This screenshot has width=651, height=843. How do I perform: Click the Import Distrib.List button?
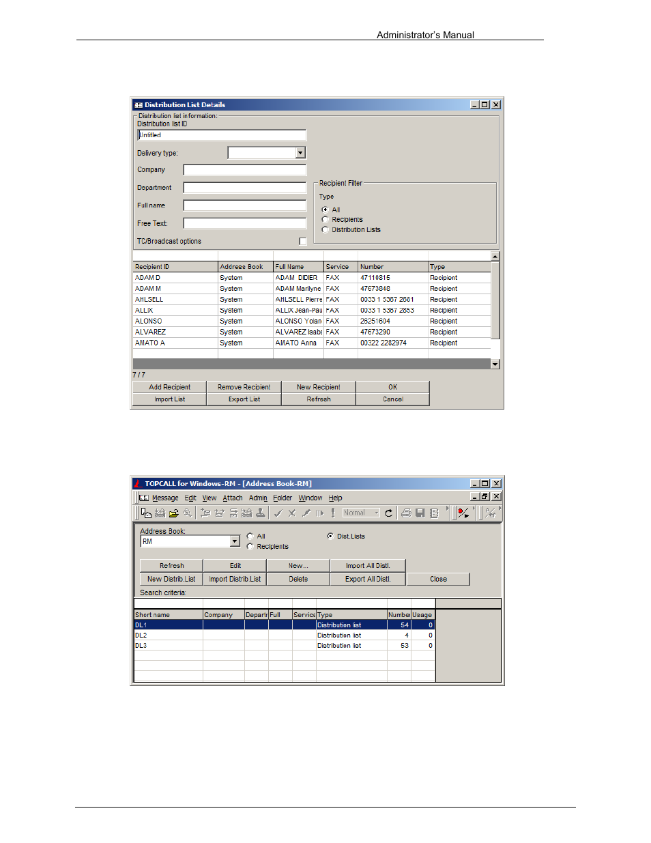(235, 579)
